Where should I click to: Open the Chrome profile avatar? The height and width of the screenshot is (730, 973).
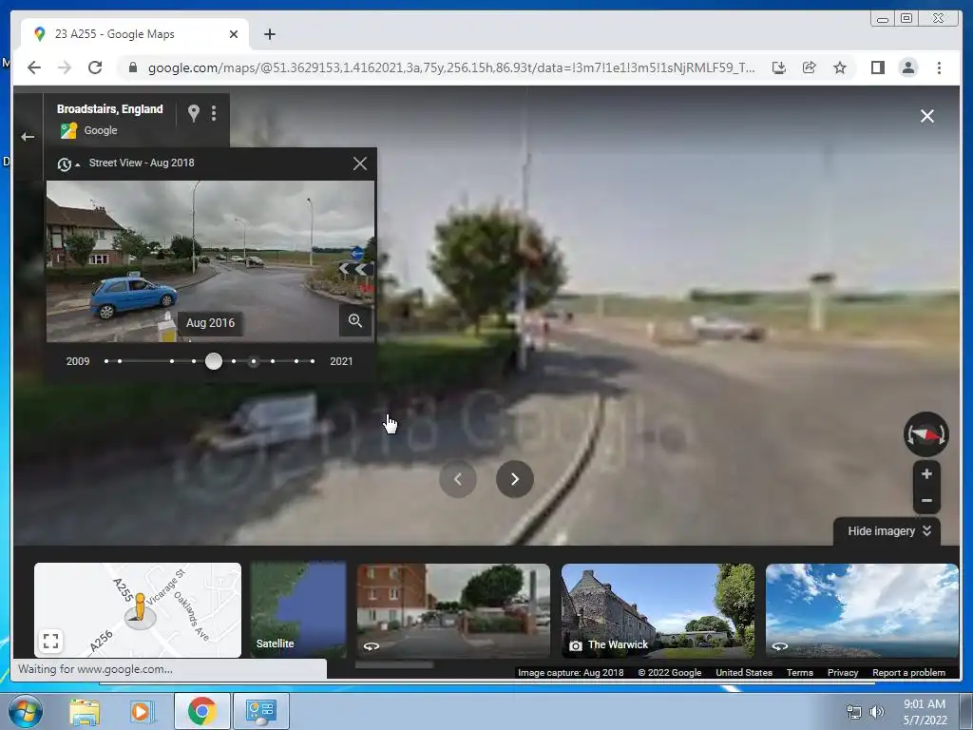pyautogui.click(x=907, y=67)
